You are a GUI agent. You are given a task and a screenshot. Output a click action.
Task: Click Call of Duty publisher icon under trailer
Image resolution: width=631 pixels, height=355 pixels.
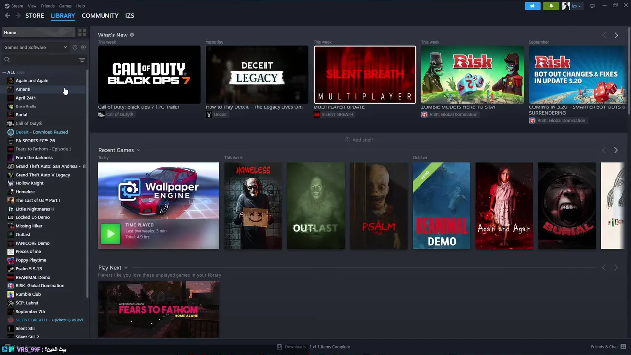pyautogui.click(x=101, y=115)
